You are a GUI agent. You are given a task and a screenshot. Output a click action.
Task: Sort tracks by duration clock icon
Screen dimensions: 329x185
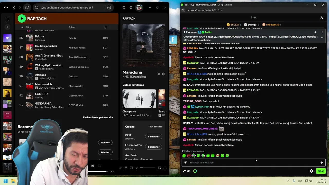106,27
